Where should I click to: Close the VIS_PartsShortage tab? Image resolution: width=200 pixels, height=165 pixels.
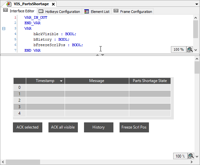(53, 4)
